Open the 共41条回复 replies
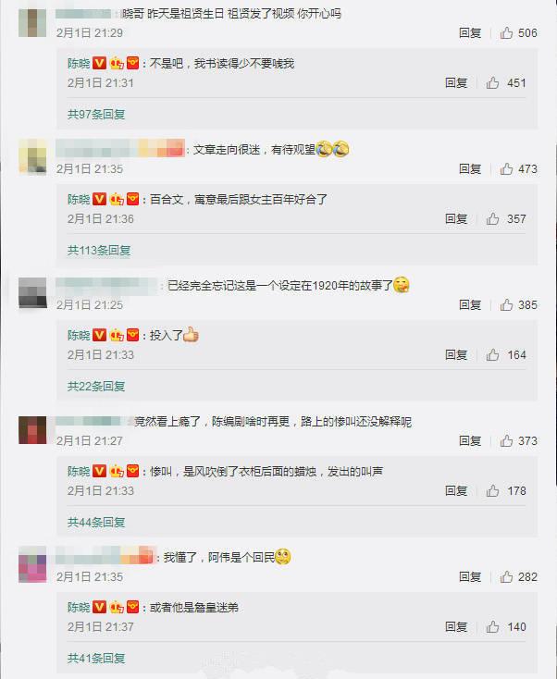Screen dimensions: 557x679 [96, 659]
